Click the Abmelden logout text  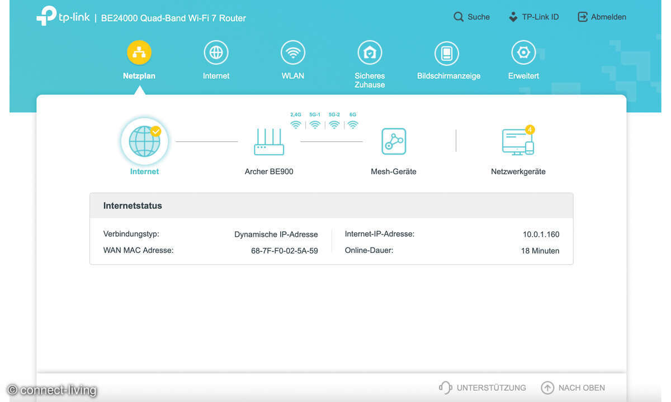click(x=609, y=17)
